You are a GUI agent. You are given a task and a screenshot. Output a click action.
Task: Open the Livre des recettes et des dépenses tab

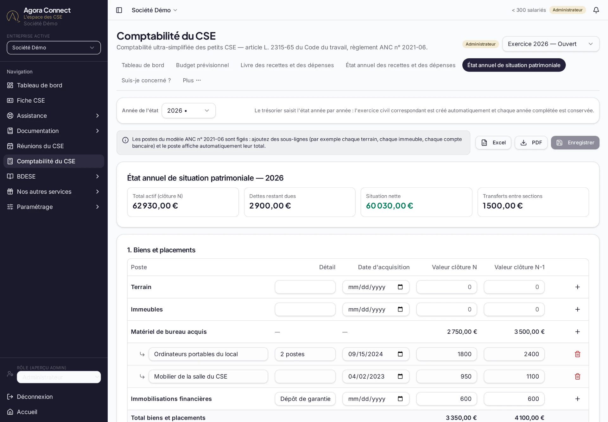287,65
